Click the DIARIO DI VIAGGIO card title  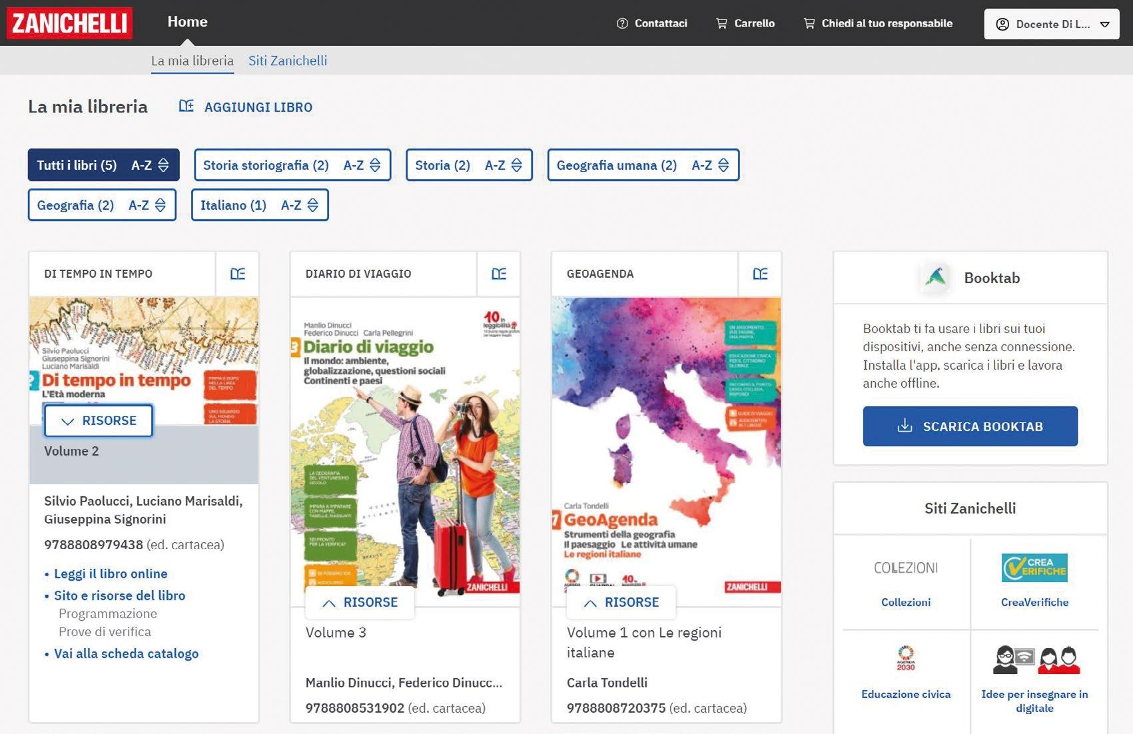[x=358, y=274]
